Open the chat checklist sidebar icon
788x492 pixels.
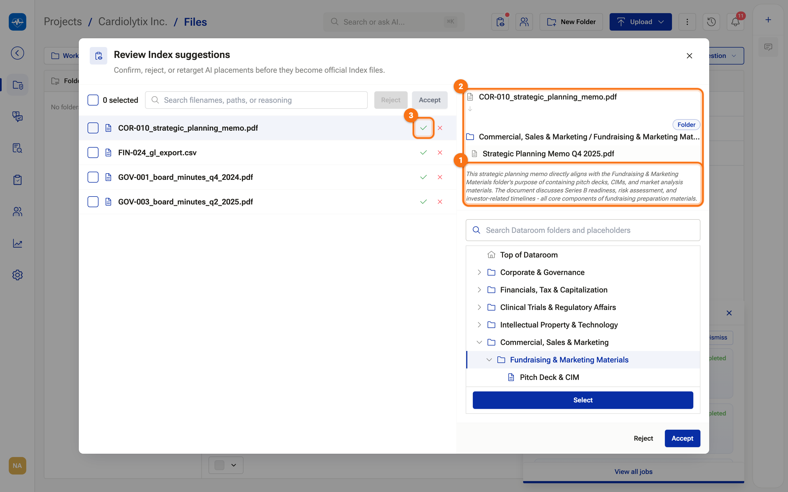(17, 116)
